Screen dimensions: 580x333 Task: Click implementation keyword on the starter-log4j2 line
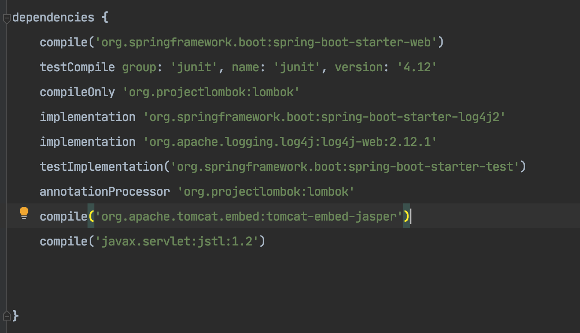pos(88,117)
